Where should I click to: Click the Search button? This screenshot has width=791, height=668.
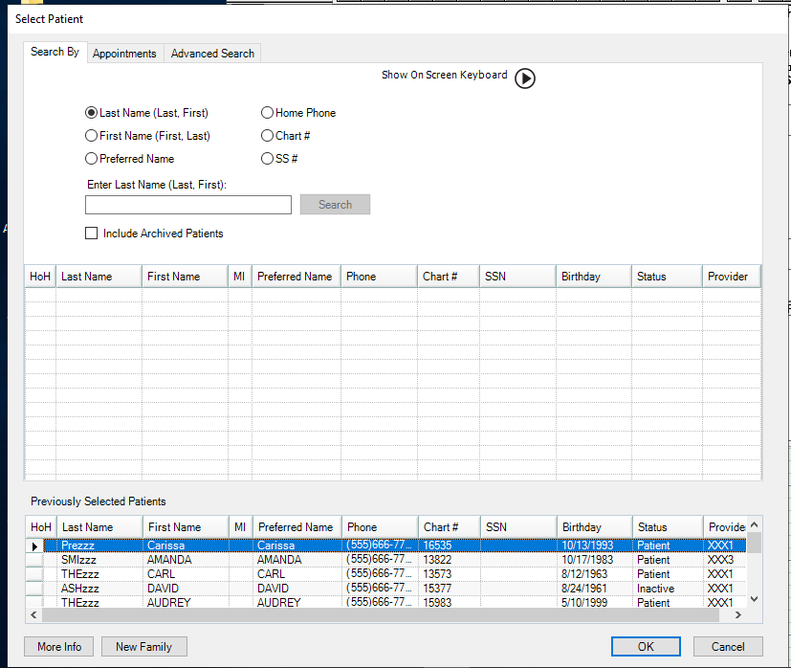pos(335,205)
